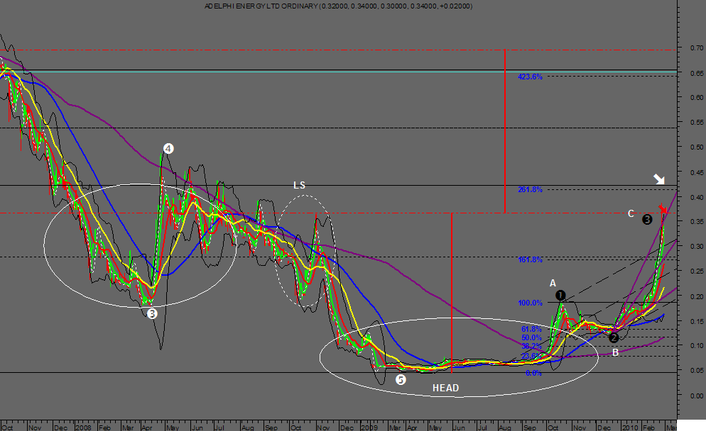The height and width of the screenshot is (431, 706).
Task: Select the wave label B
Action: click(x=615, y=353)
